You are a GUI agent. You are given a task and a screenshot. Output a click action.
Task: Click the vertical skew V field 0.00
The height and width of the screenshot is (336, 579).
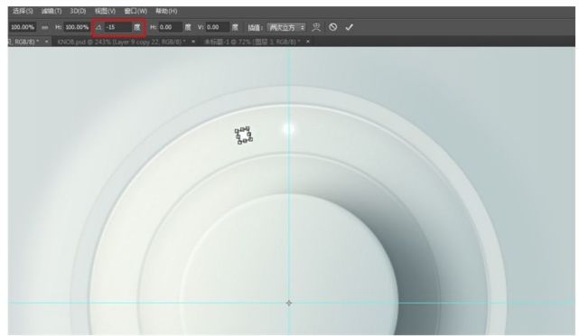tap(218, 27)
